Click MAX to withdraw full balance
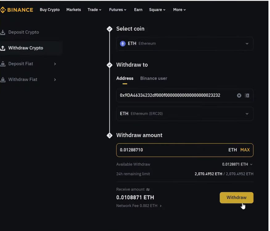270x231 pixels. 245,150
